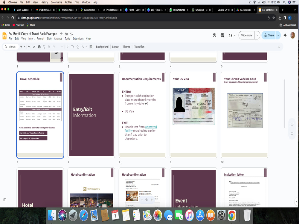Screen dimensions: 299x224
Task: Open the Extensions menu
Action: click(78, 39)
